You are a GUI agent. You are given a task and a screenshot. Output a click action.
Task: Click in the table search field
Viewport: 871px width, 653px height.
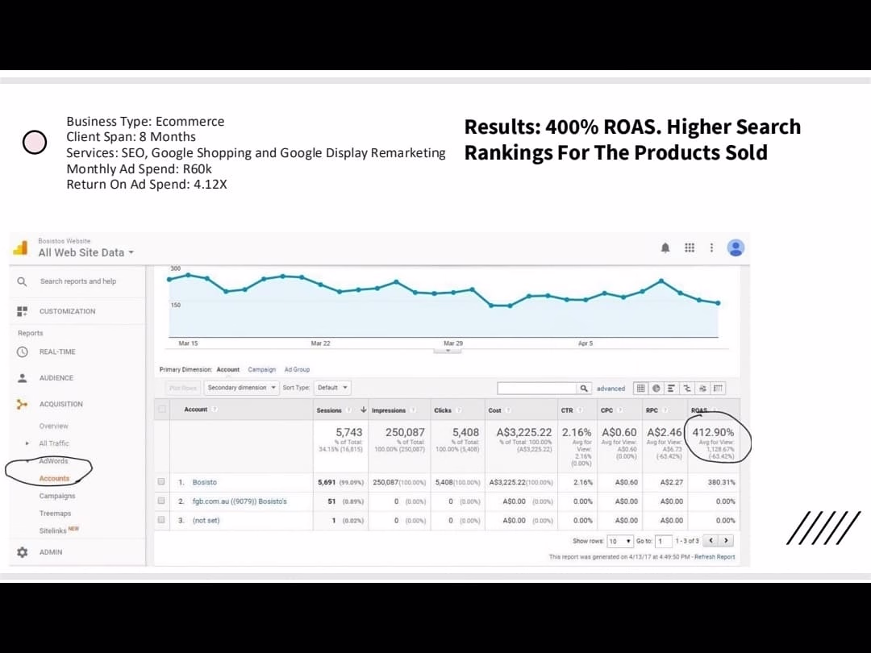click(537, 388)
